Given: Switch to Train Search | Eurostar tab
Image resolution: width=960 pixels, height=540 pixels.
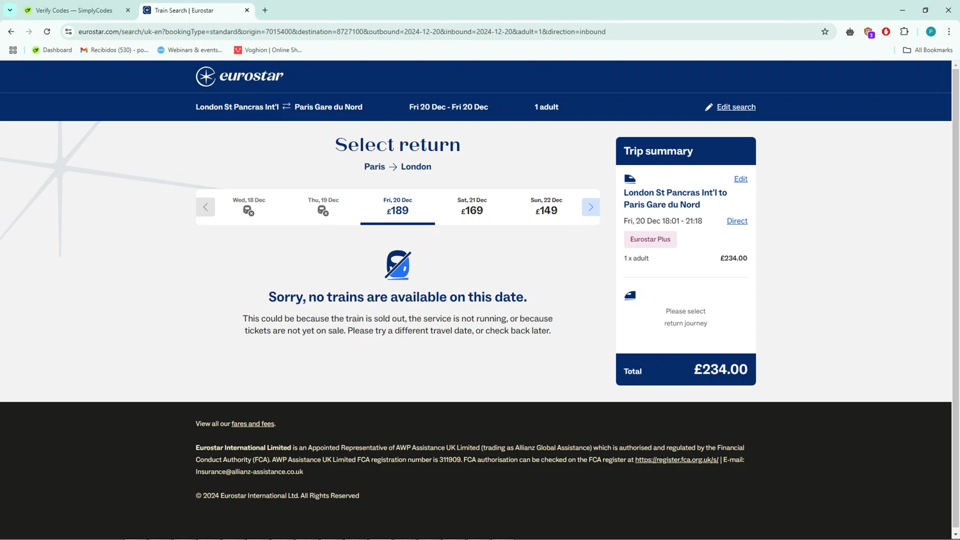Looking at the screenshot, I should (x=195, y=10).
